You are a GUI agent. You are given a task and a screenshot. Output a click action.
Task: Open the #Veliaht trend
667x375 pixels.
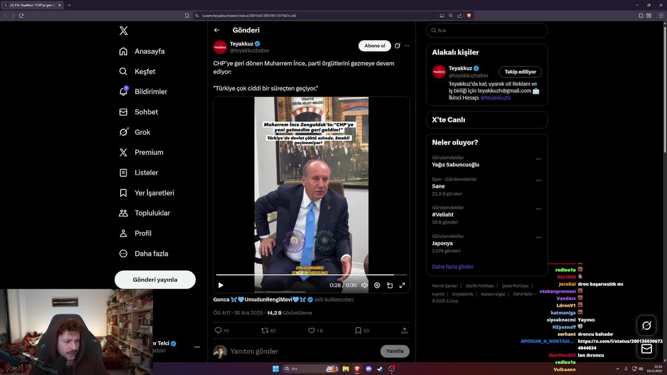click(443, 215)
